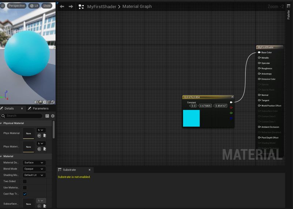Open the viewport options hamburger menu
The width and height of the screenshot is (293, 209).
pos(3,6)
